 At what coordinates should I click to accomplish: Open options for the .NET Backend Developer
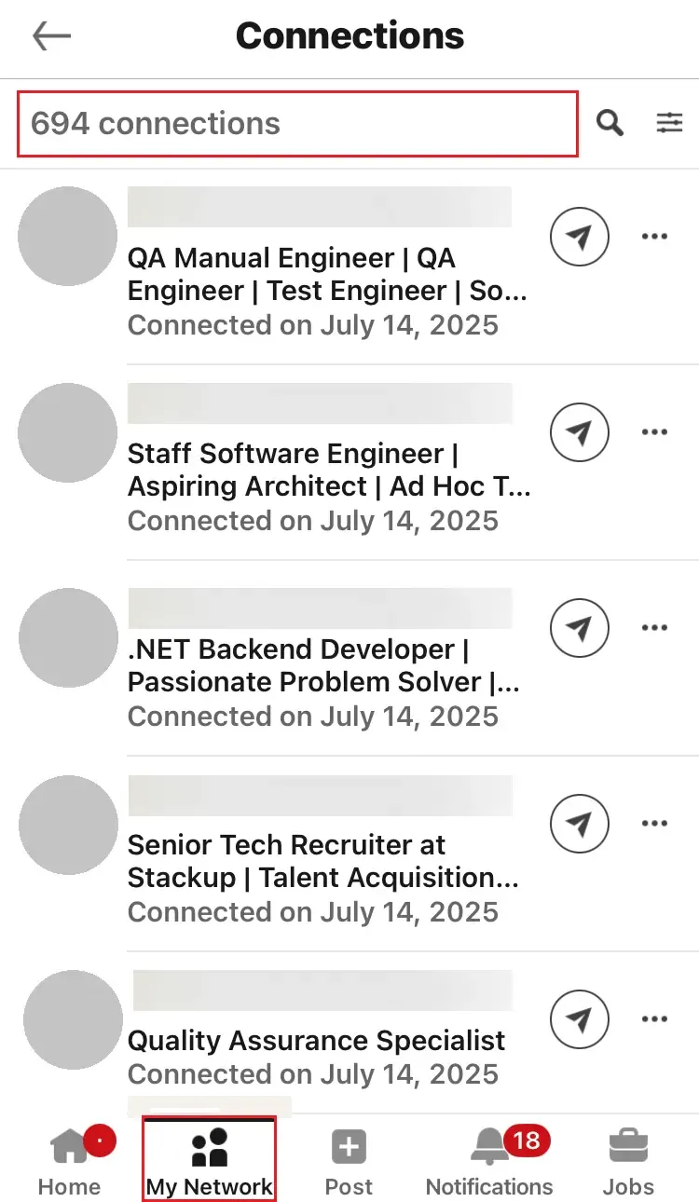pos(655,627)
